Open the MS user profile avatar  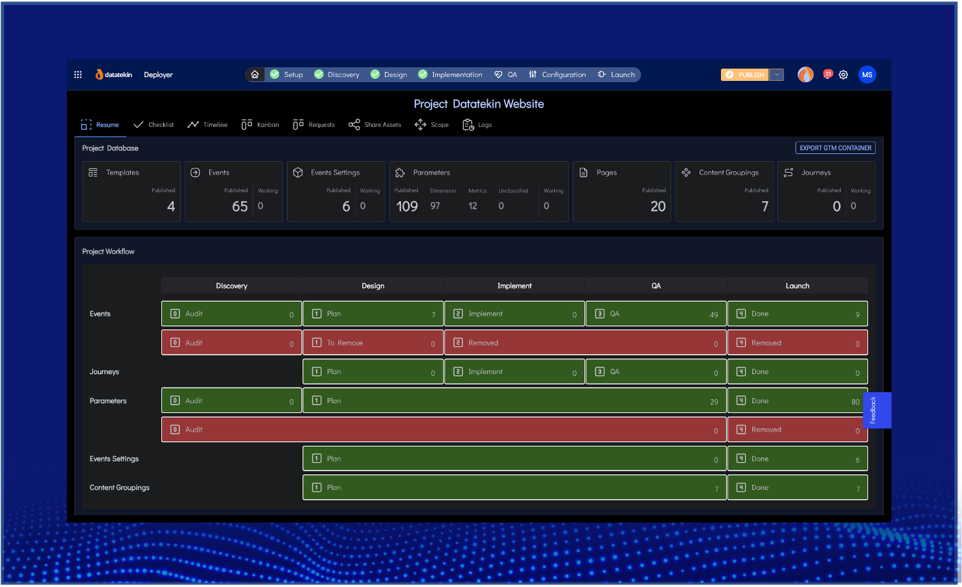pyautogui.click(x=867, y=74)
